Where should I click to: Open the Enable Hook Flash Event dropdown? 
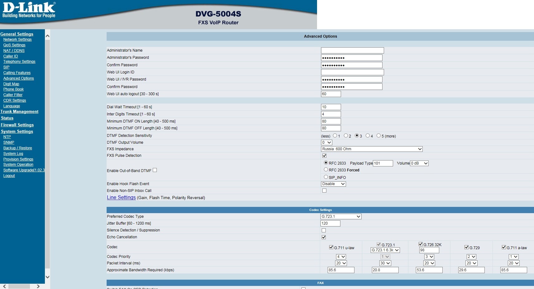(x=333, y=184)
